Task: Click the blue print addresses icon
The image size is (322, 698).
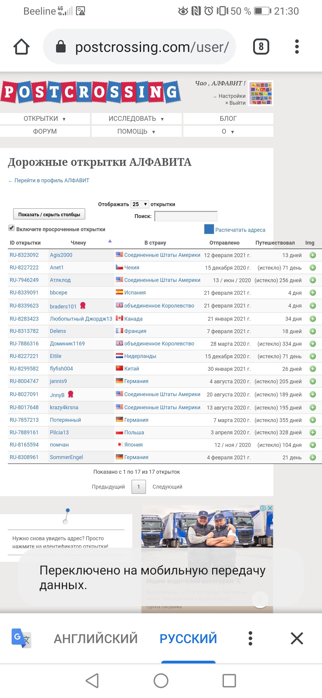Action: tap(209, 229)
